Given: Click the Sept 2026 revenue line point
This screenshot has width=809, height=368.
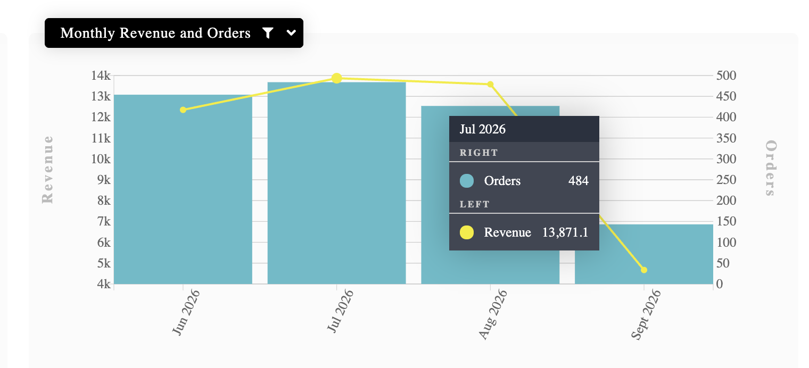Looking at the screenshot, I should click(x=644, y=270).
